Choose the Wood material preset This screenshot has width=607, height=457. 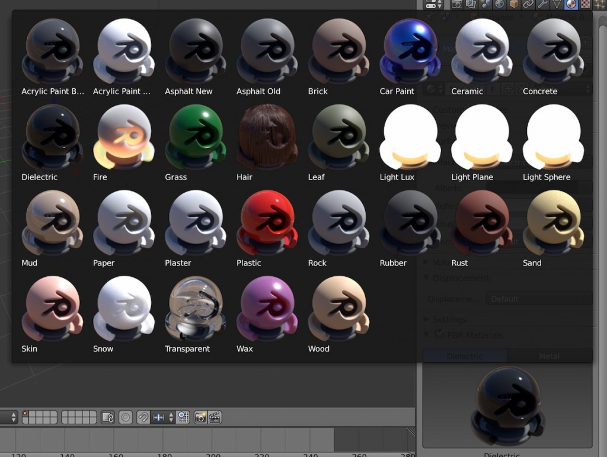(x=338, y=315)
